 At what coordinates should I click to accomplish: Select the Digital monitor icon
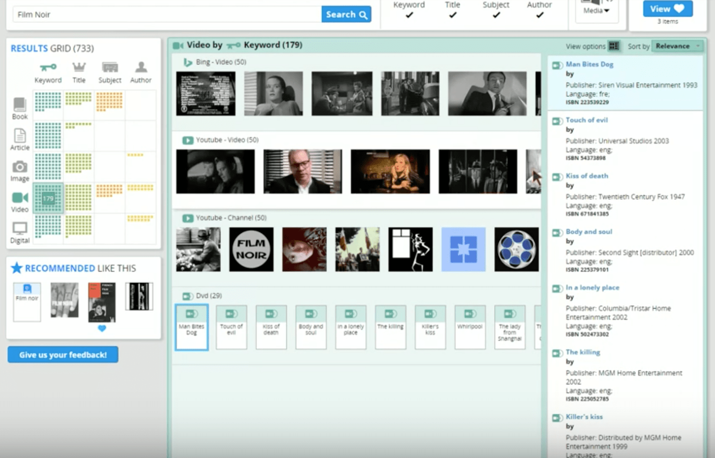point(19,228)
